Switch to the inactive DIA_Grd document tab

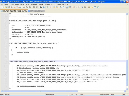[x=36, y=11]
